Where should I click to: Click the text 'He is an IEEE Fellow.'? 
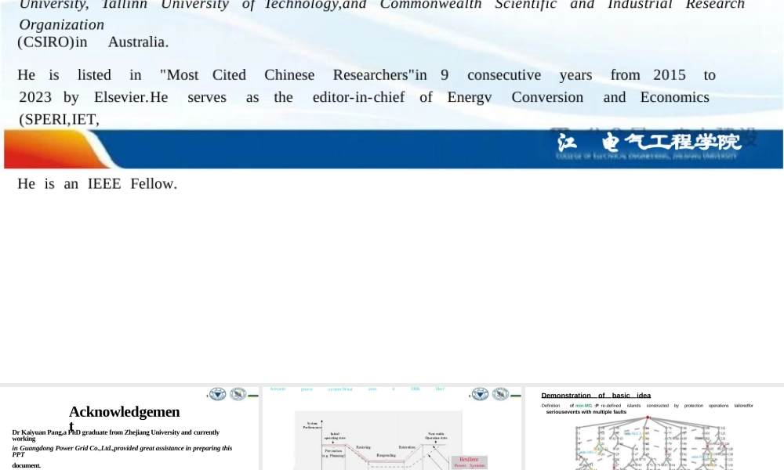(x=97, y=184)
